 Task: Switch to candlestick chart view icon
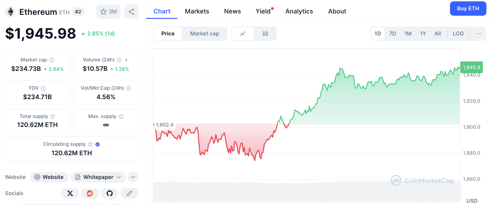pyautogui.click(x=265, y=34)
